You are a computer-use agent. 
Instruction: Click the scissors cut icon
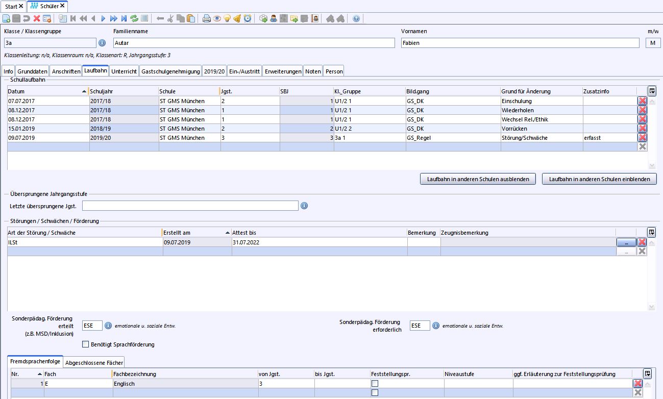(x=170, y=18)
